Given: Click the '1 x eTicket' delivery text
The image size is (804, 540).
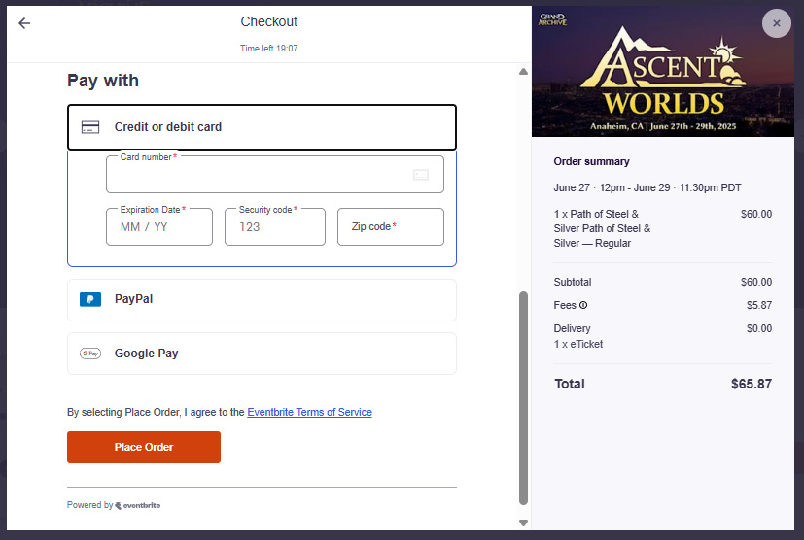Looking at the screenshot, I should [577, 344].
